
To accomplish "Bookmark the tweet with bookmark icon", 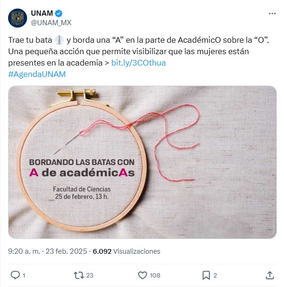I will (206, 275).
